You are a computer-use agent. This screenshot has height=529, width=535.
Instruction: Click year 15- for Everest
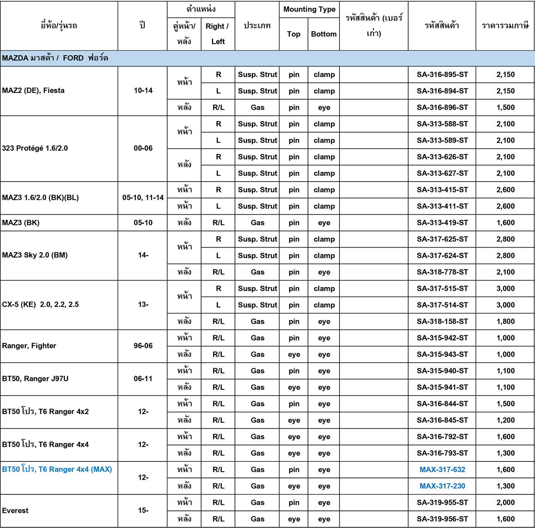click(143, 511)
